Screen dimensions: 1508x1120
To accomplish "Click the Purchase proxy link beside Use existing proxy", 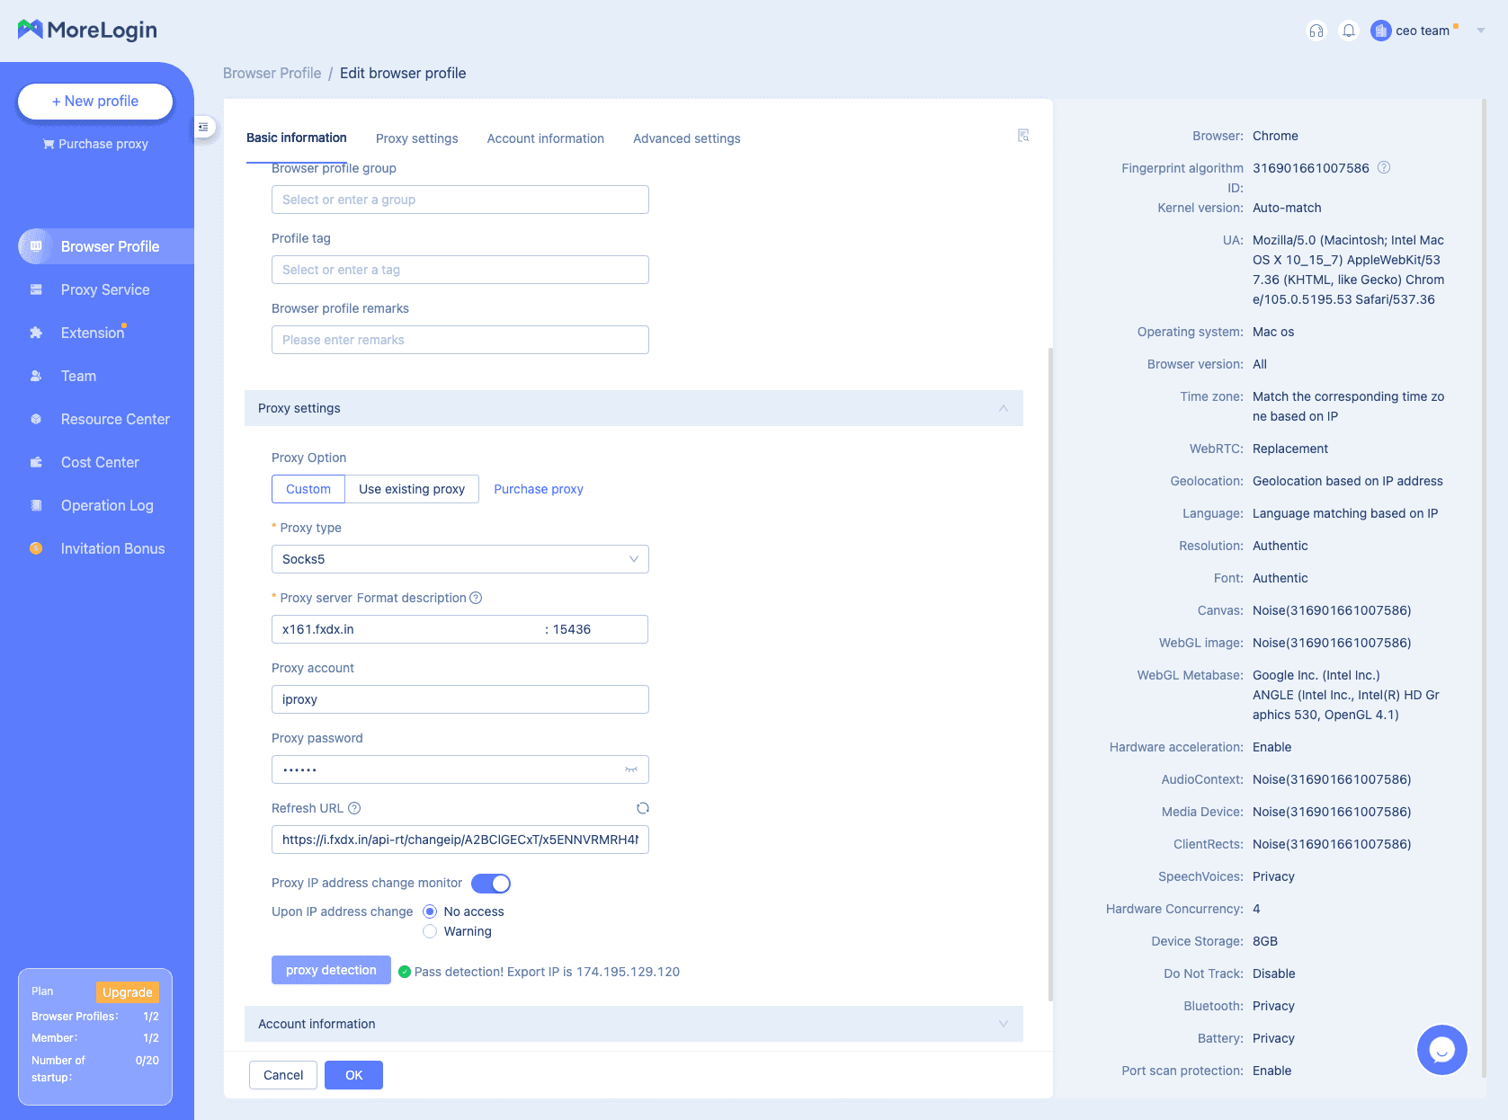I will tap(538, 489).
